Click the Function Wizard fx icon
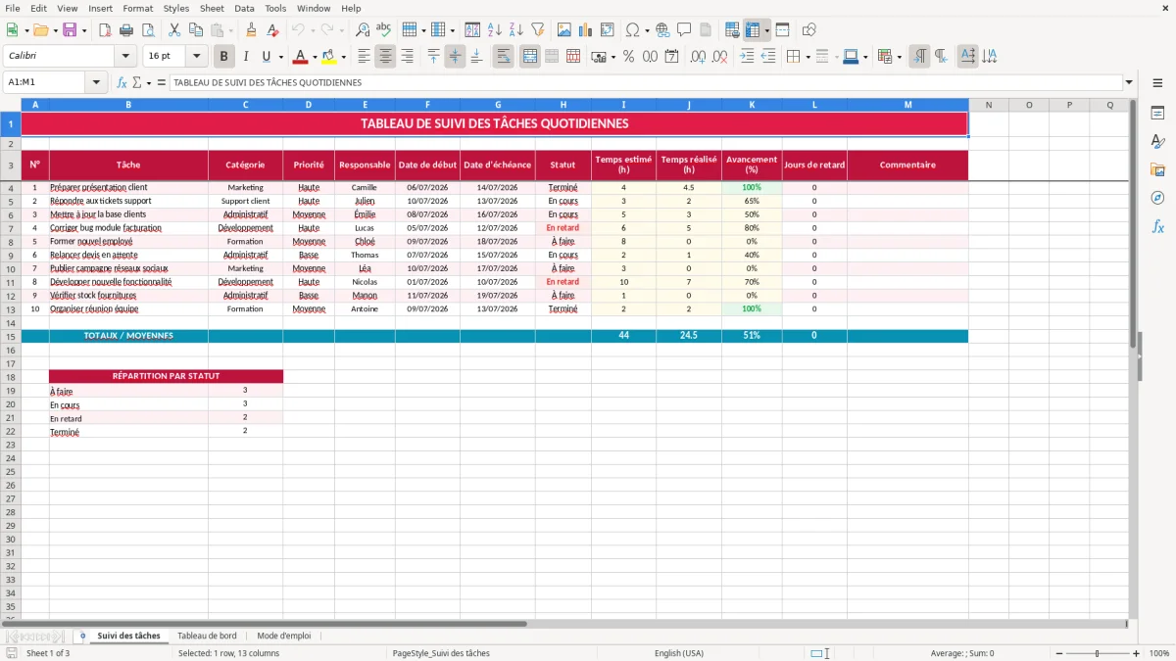Viewport: 1176px width, 661px height. point(122,82)
